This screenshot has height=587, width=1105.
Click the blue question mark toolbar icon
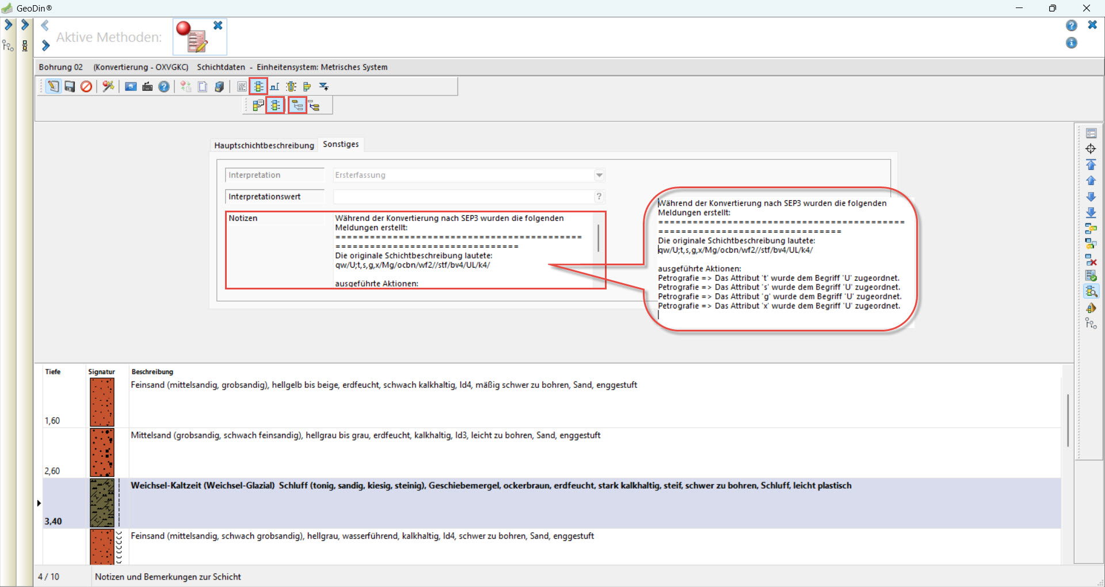tap(164, 86)
